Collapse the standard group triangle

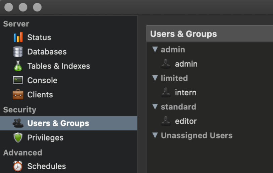click(x=155, y=107)
